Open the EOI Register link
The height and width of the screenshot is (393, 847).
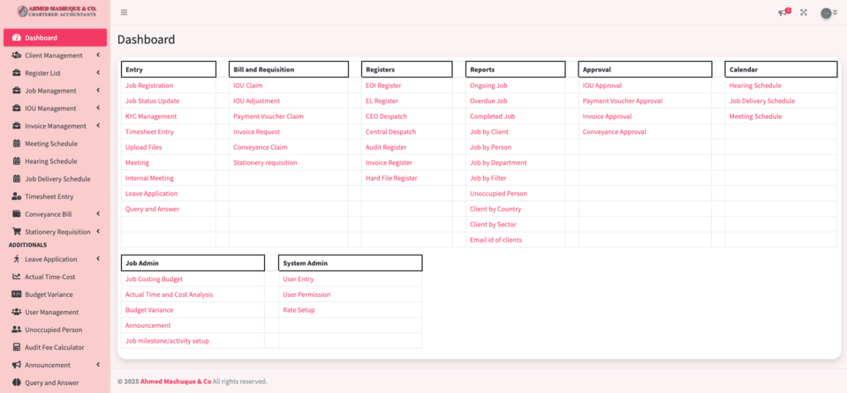383,85
